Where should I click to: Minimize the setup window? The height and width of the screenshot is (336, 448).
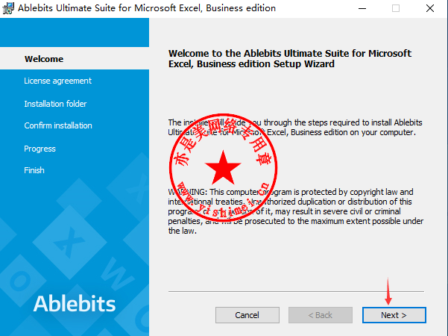(x=362, y=8)
